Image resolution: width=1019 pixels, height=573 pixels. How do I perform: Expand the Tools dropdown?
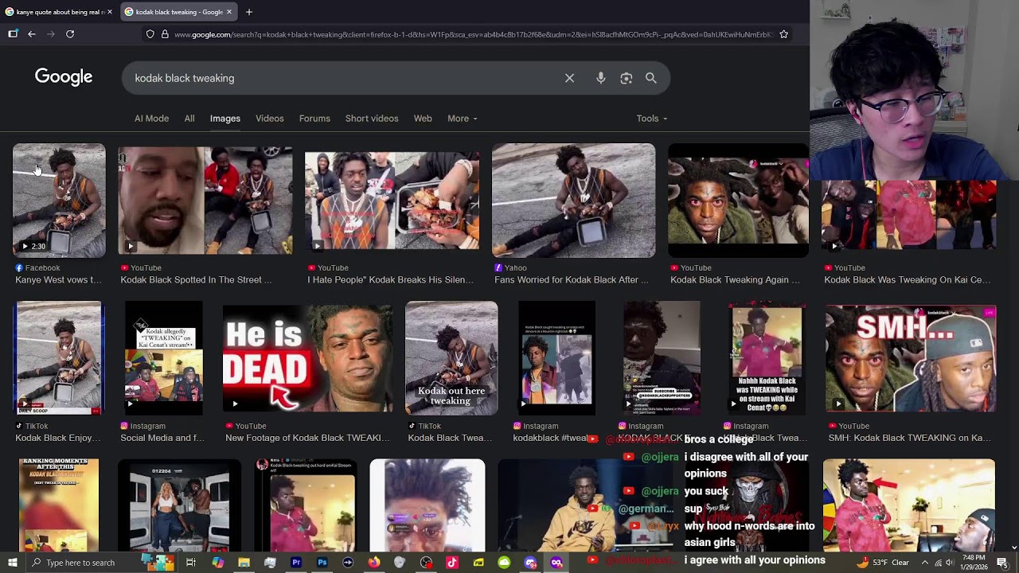pos(652,119)
